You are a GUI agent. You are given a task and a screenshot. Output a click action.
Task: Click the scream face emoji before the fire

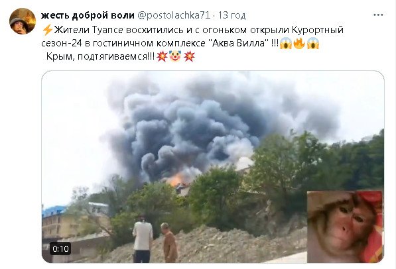(x=286, y=43)
